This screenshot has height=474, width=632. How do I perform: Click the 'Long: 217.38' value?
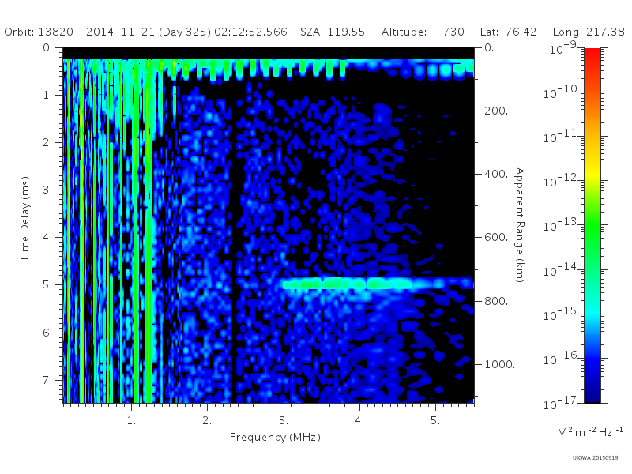(x=589, y=32)
